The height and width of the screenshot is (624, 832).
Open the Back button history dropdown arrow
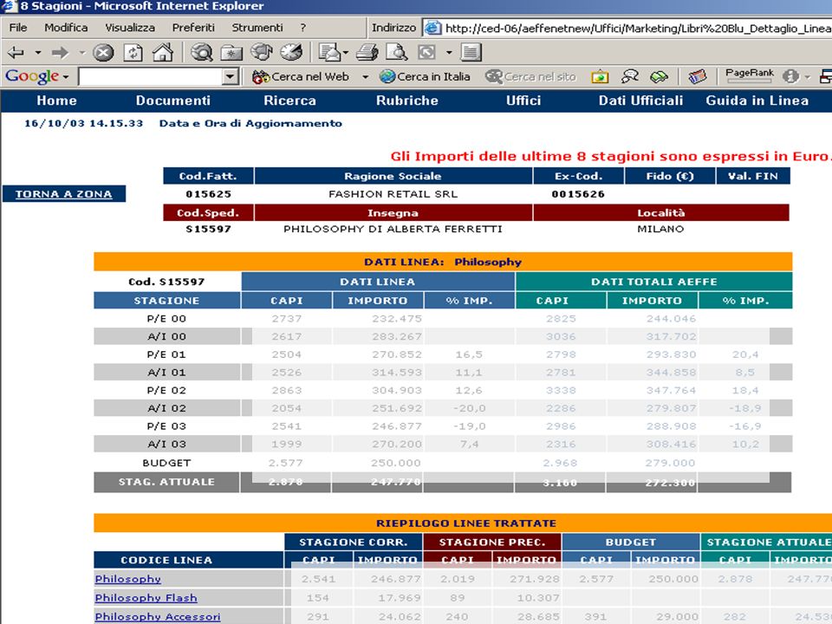[x=37, y=53]
